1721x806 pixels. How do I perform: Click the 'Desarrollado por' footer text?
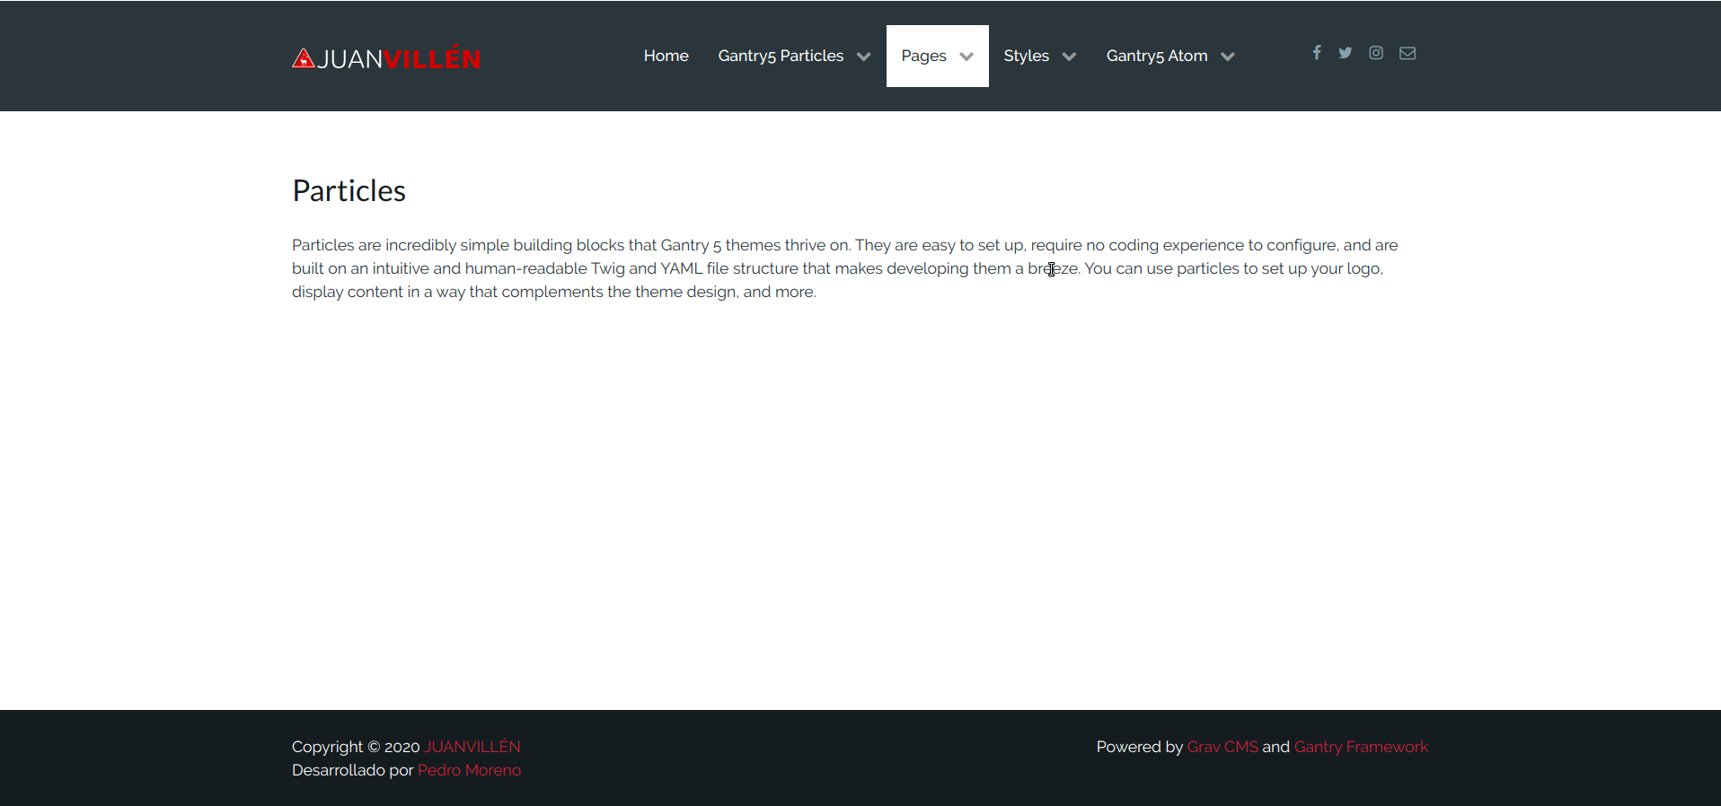tap(352, 770)
